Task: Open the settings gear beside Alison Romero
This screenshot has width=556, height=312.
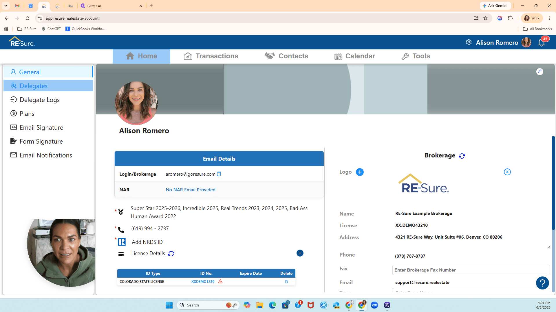Action: [x=469, y=42]
